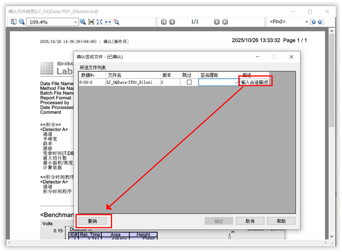
Task: Click the zoom in magnifier icon
Action: pos(82,22)
